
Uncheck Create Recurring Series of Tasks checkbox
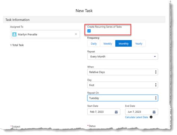coord(89,31)
